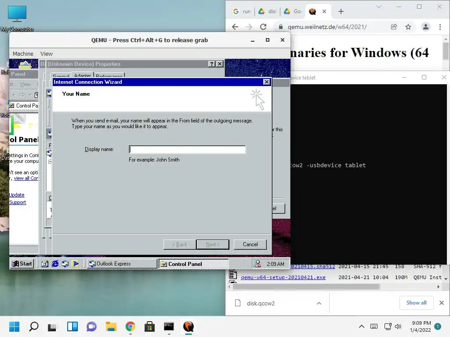Click QEMU app icon on taskbar
Viewport: 450px width, 337px height.
(x=188, y=326)
